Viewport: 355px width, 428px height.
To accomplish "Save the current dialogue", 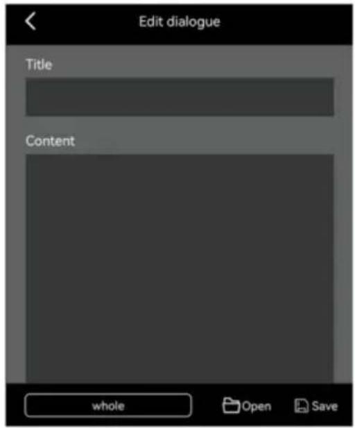I will pyautogui.click(x=316, y=406).
